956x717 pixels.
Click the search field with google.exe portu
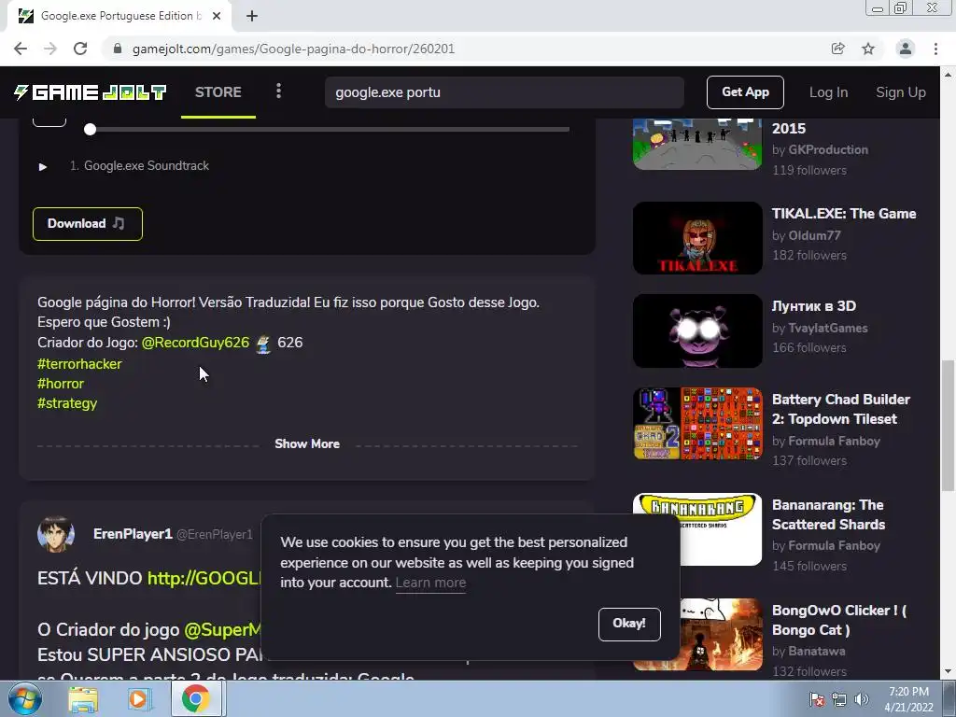504,92
